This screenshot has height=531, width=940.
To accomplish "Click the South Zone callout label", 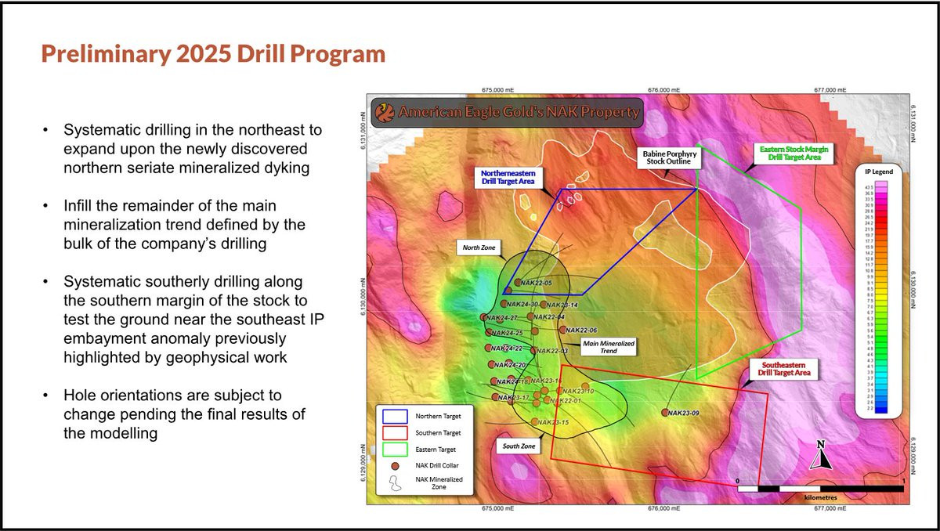I will [x=519, y=446].
